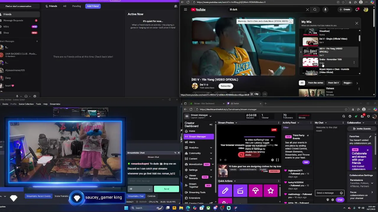The width and height of the screenshot is (378, 212).
Task: Open the Streamlabs Scene Collection menu
Action: click(26, 104)
